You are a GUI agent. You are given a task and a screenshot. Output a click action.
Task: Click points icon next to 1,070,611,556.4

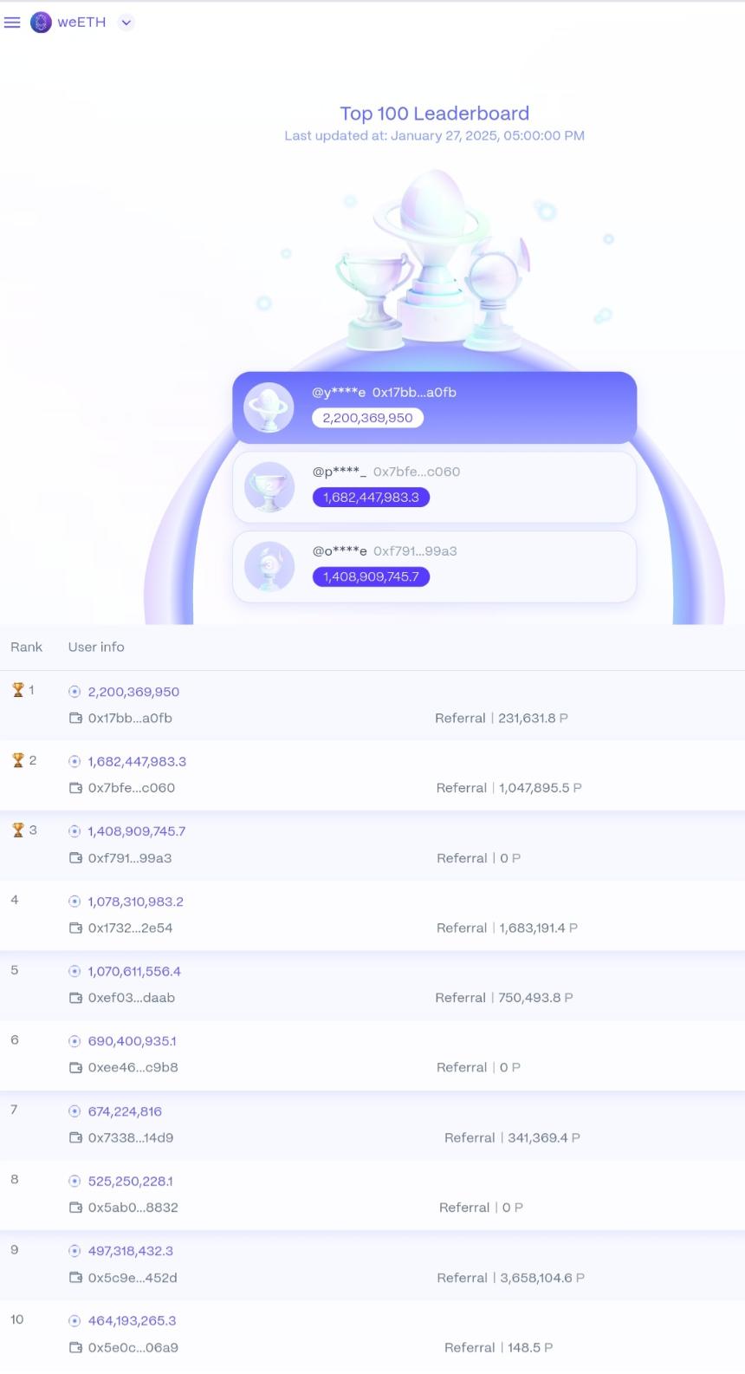(x=74, y=971)
